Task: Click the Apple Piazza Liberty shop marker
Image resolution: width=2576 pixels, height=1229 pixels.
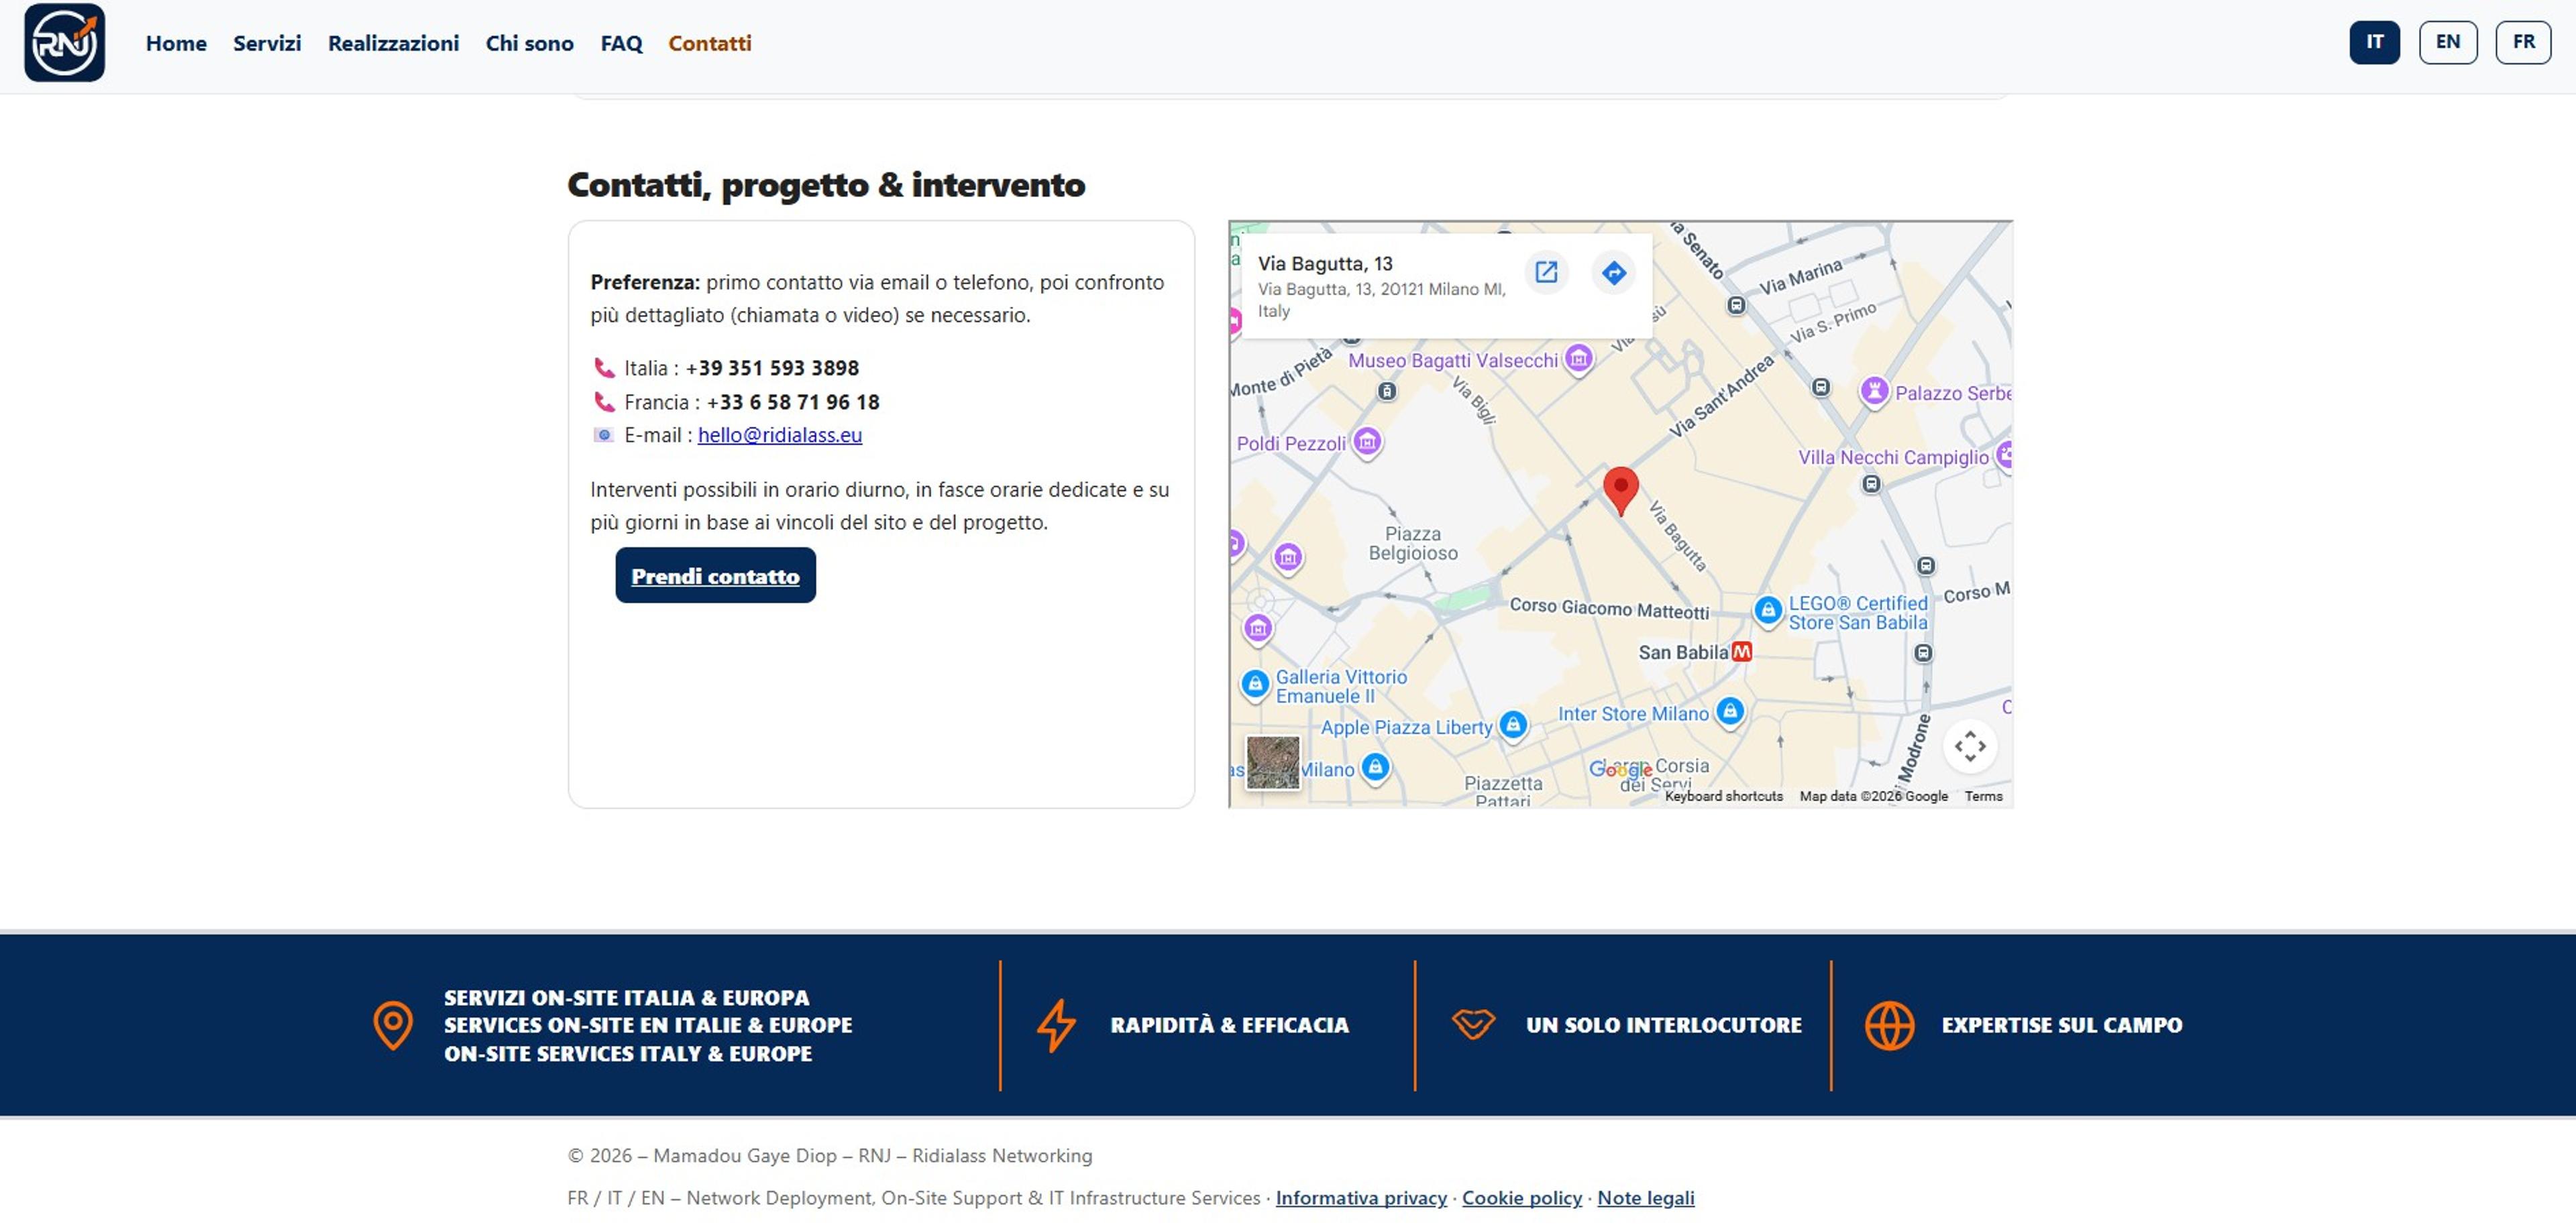Action: pyautogui.click(x=1513, y=725)
